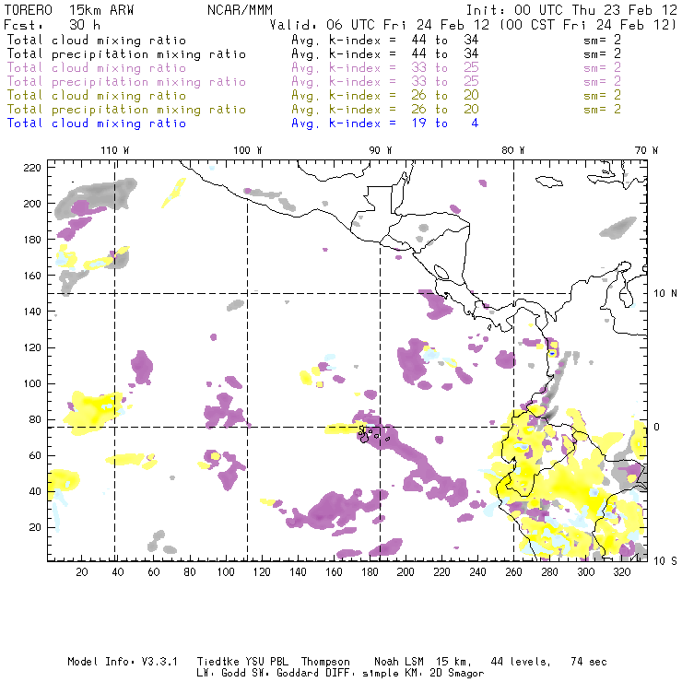Click the 'Thompson' microphysics label
682x682 pixels.
(325, 662)
